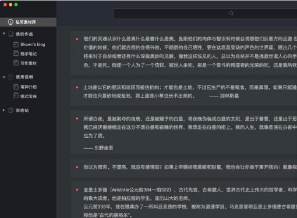Open the 随手笔记 notebook
This screenshot has width=297, height=218.
29,53
